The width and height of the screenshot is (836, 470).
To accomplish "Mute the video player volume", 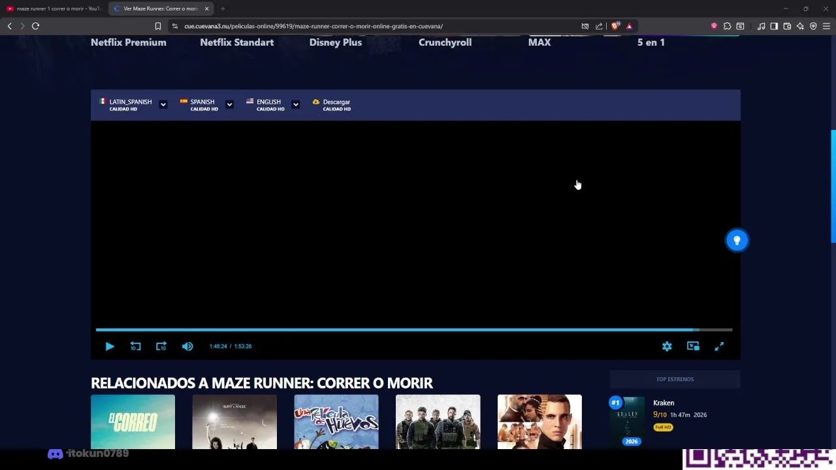I will point(187,347).
